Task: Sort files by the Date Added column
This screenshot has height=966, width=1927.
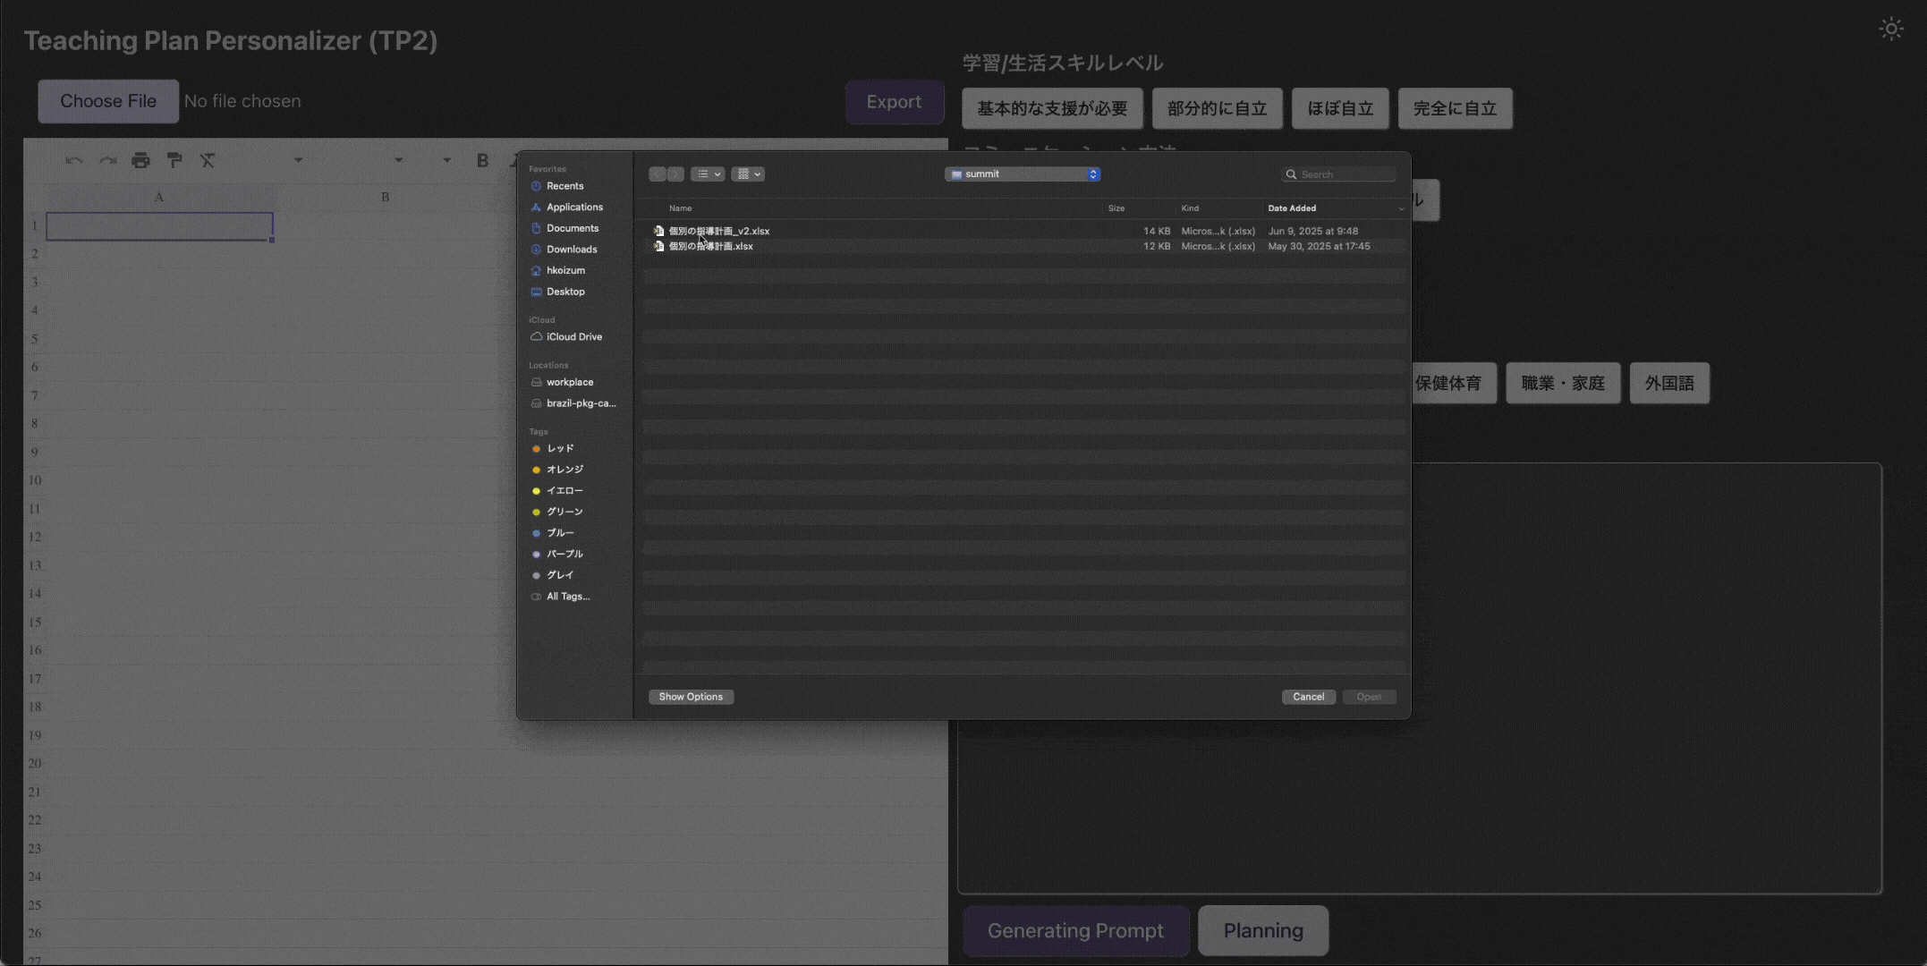Action: pyautogui.click(x=1291, y=208)
